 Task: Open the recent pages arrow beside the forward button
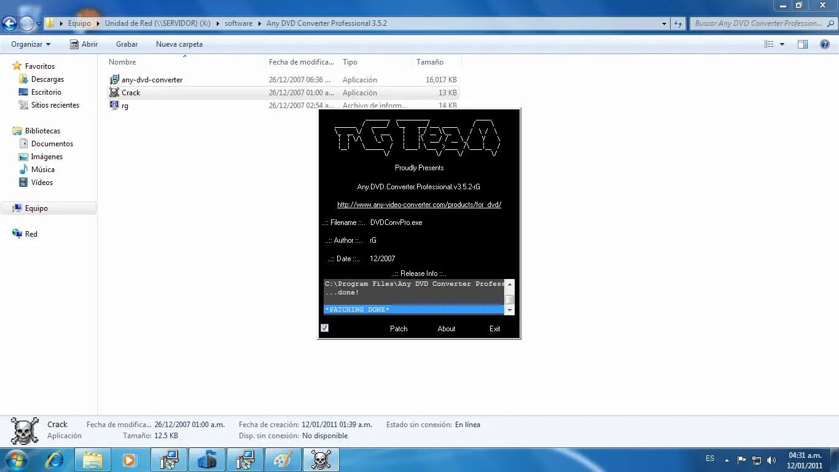[x=39, y=24]
